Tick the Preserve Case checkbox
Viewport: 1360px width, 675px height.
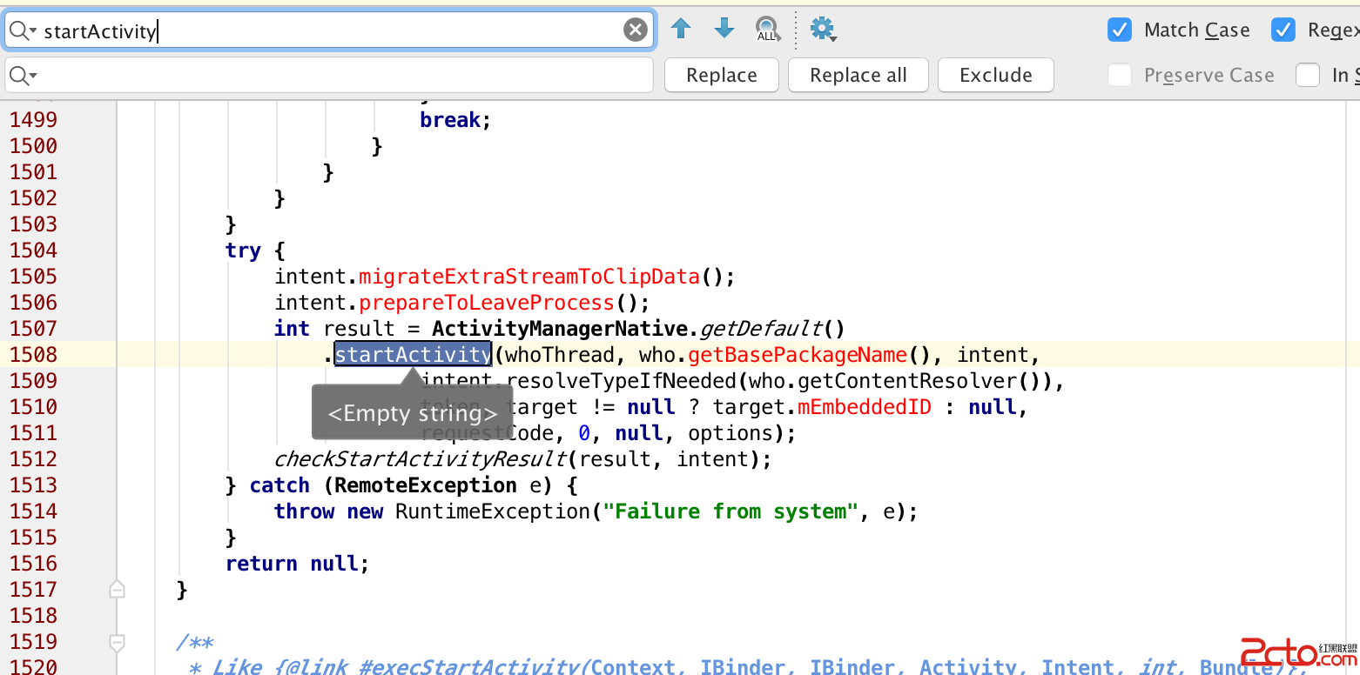tap(1119, 76)
